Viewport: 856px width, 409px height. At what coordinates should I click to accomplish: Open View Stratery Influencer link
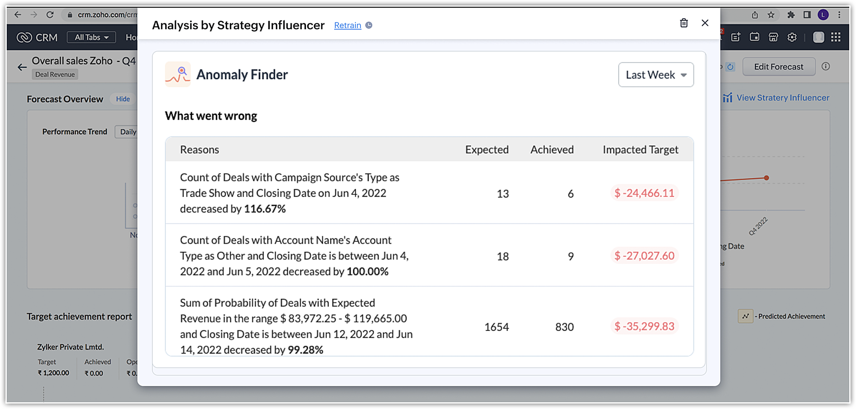point(782,98)
